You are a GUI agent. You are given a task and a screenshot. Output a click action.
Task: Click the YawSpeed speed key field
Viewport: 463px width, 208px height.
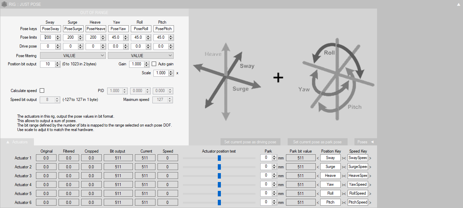coord(358,184)
